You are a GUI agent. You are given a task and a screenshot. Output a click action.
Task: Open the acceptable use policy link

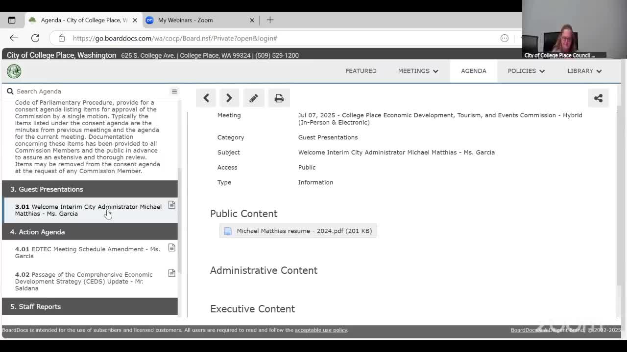(321, 330)
